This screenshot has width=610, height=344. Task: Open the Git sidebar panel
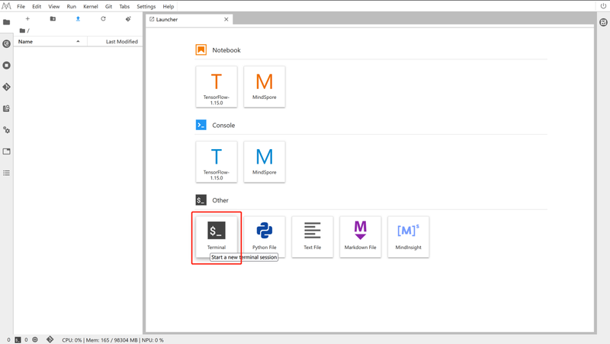pyautogui.click(x=7, y=87)
